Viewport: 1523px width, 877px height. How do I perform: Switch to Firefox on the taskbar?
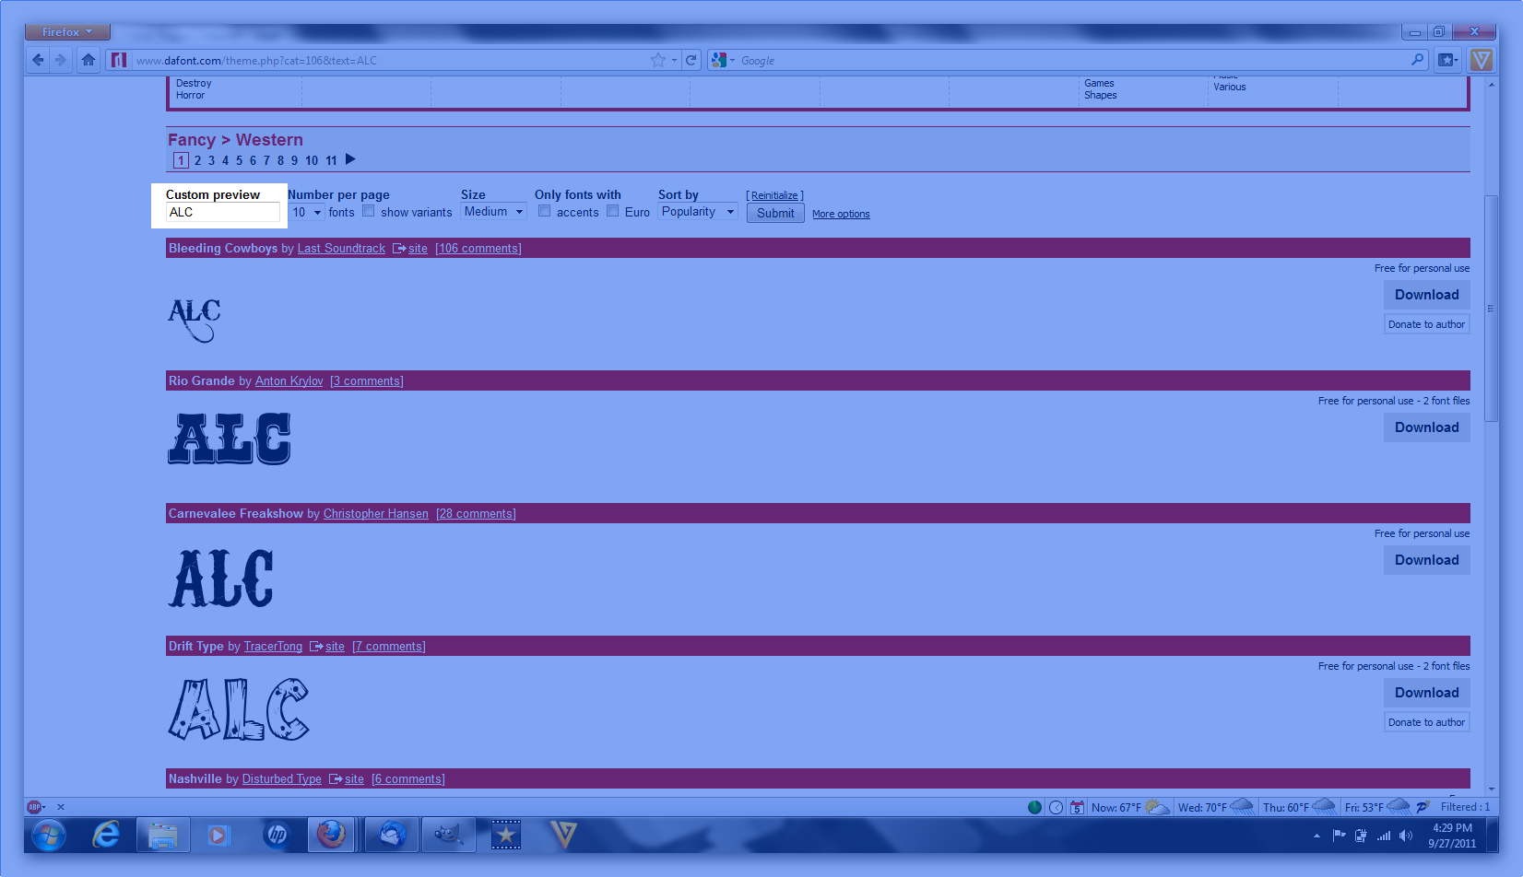[x=331, y=836]
